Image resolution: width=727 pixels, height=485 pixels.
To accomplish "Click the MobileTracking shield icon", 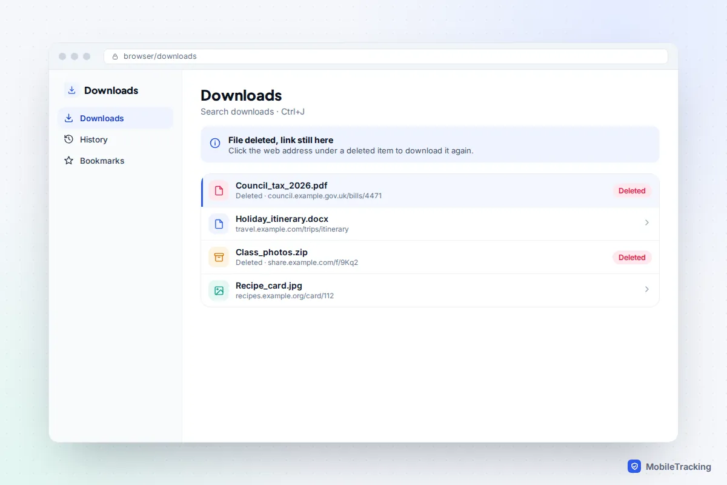I will [x=634, y=466].
